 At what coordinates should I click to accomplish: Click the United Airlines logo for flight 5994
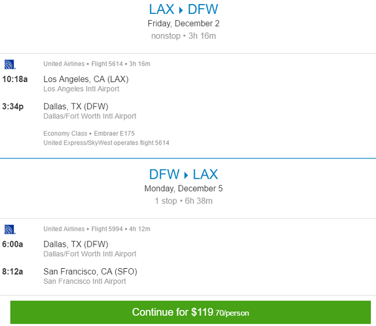click(x=9, y=229)
